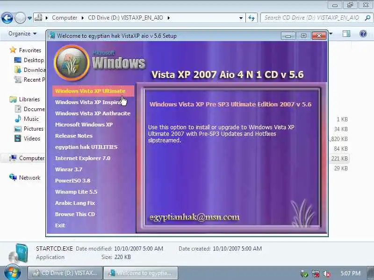This screenshot has height=280, width=374.
Task: Click setup window title bar icon
Action: (52, 36)
